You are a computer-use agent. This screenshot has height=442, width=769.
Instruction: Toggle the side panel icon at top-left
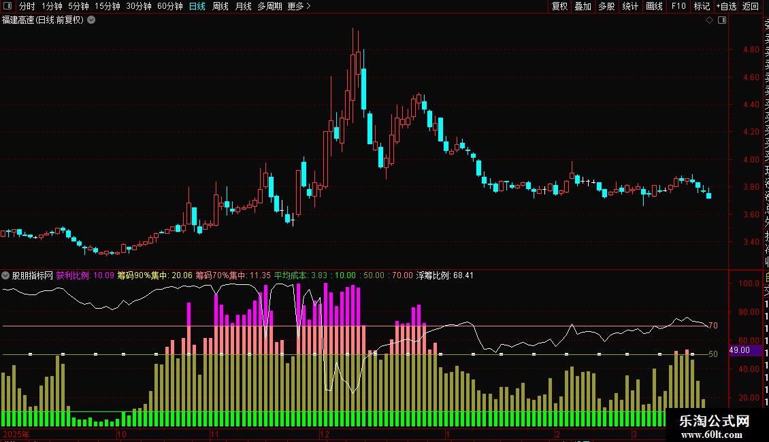pos(7,6)
